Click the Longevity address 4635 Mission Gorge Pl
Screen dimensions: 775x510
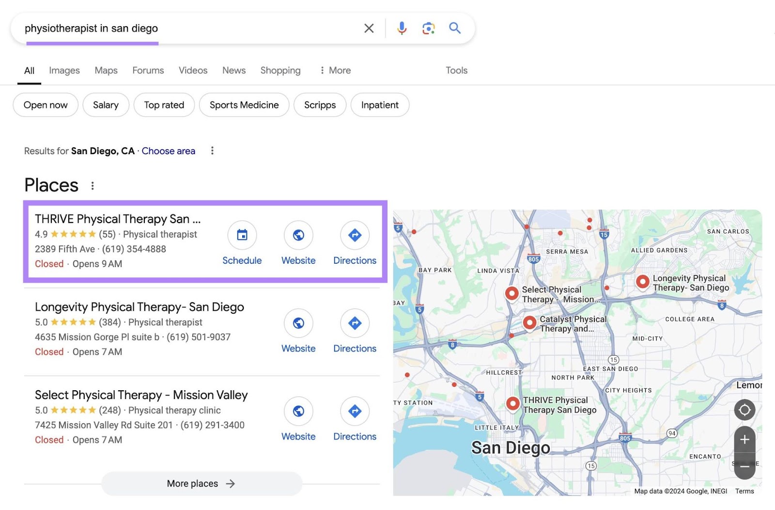(97, 337)
